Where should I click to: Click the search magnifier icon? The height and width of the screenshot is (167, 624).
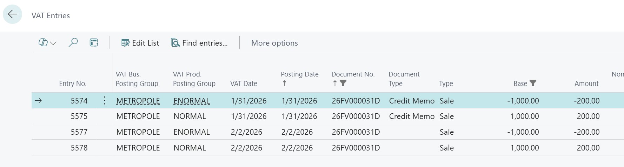(x=73, y=43)
